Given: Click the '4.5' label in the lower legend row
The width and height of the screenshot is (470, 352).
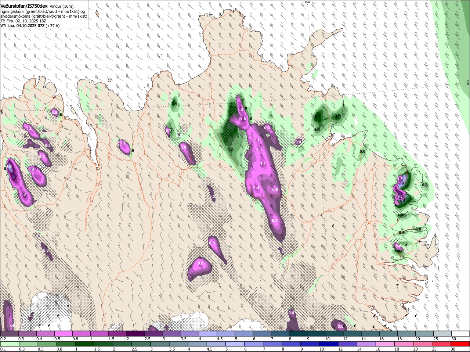Looking at the screenshot, I should 209,349.
